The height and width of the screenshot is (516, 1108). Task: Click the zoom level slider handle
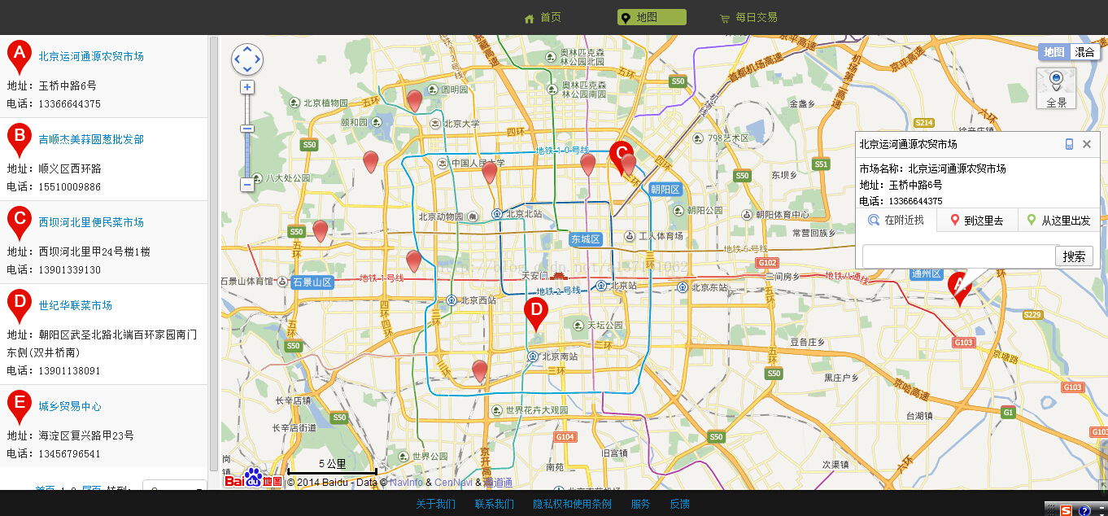pyautogui.click(x=247, y=129)
